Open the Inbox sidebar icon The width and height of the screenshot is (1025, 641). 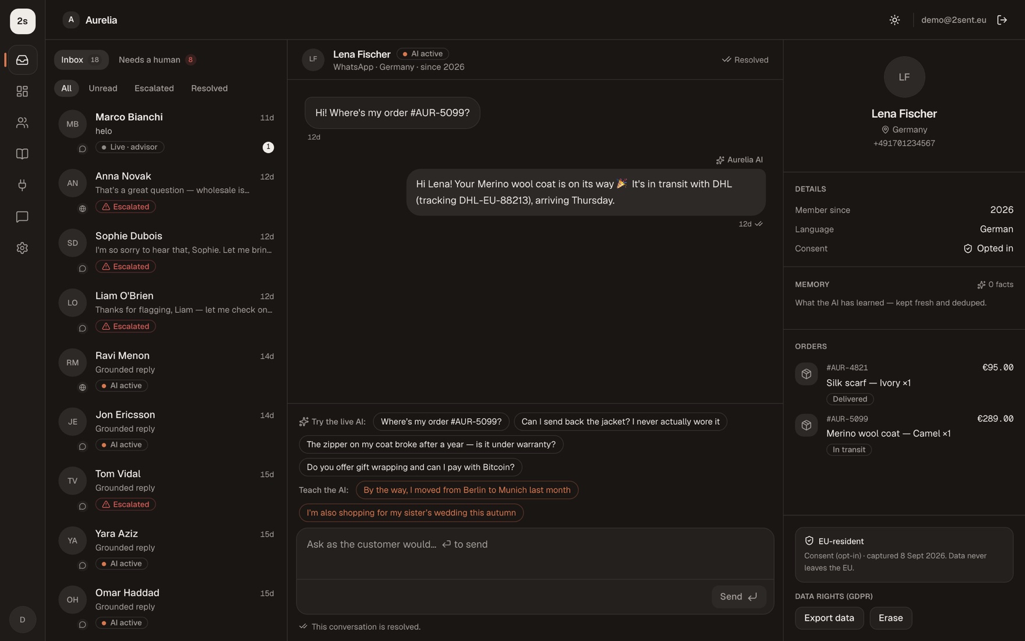click(22, 60)
